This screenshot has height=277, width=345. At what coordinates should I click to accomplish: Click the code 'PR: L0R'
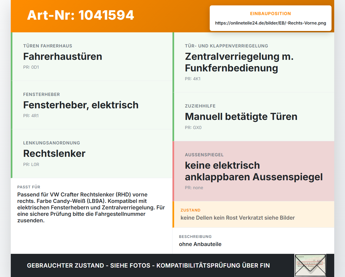[31, 164]
